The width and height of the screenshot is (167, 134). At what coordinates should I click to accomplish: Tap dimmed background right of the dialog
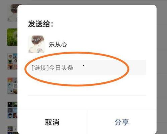click(162, 67)
